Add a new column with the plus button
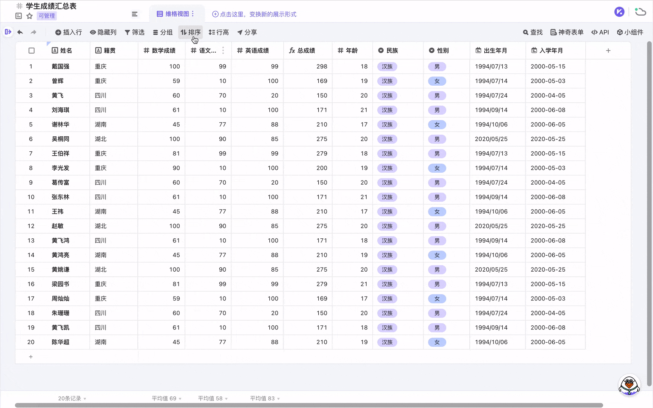This screenshot has width=653, height=408. (608, 50)
